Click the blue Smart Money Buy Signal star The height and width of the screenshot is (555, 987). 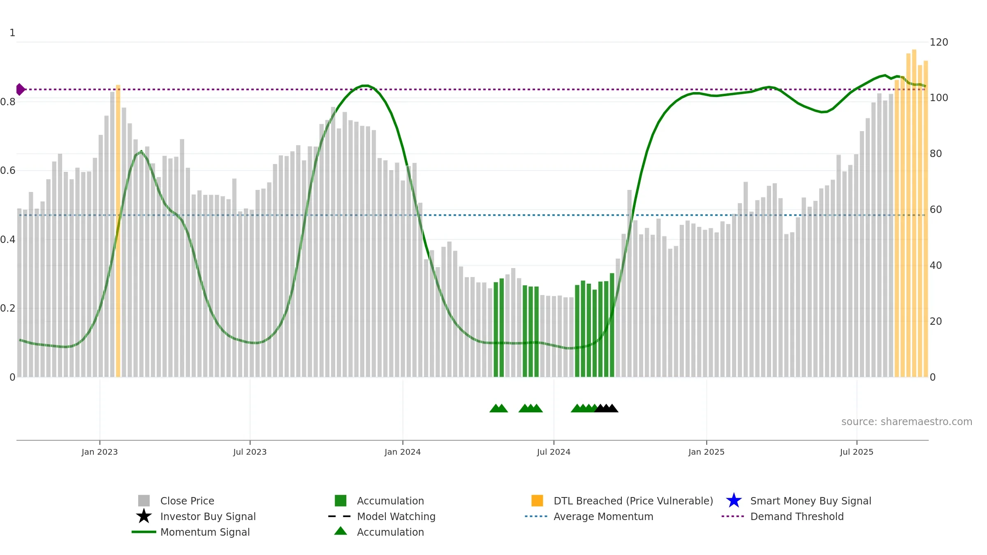point(734,501)
